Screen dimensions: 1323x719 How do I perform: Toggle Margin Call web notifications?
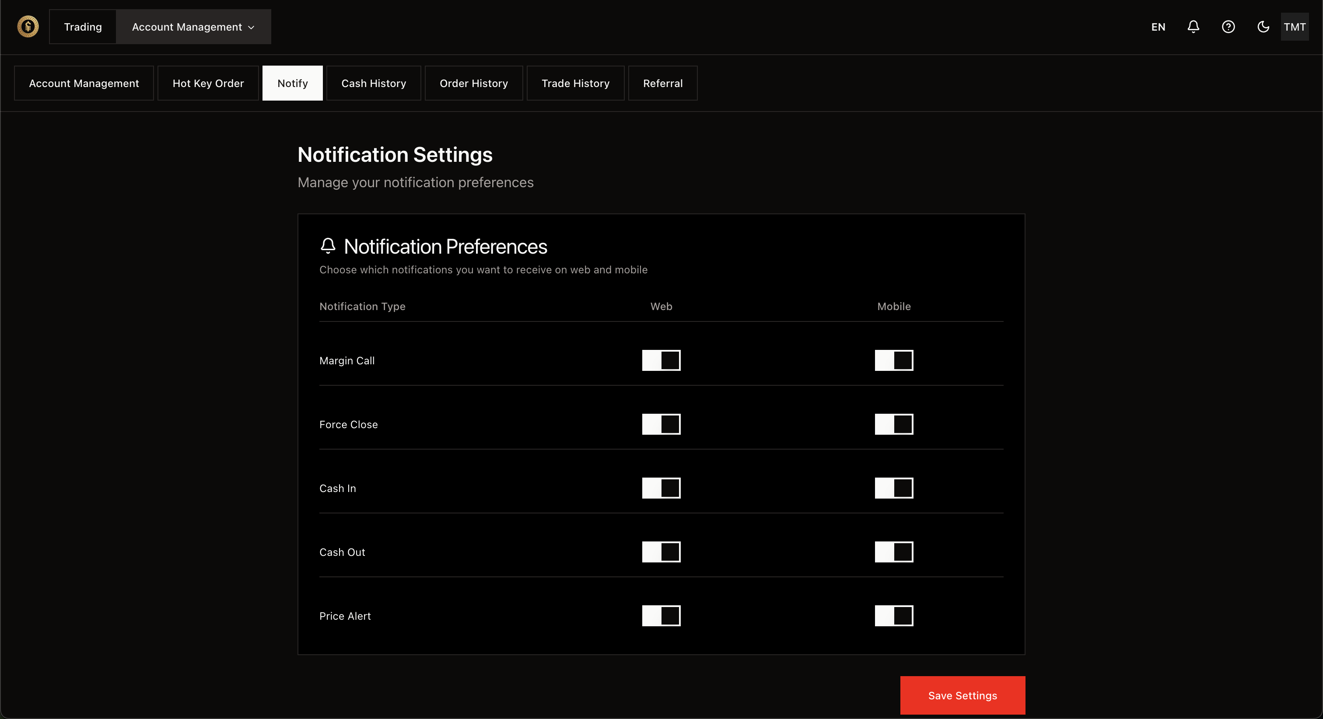tap(661, 360)
